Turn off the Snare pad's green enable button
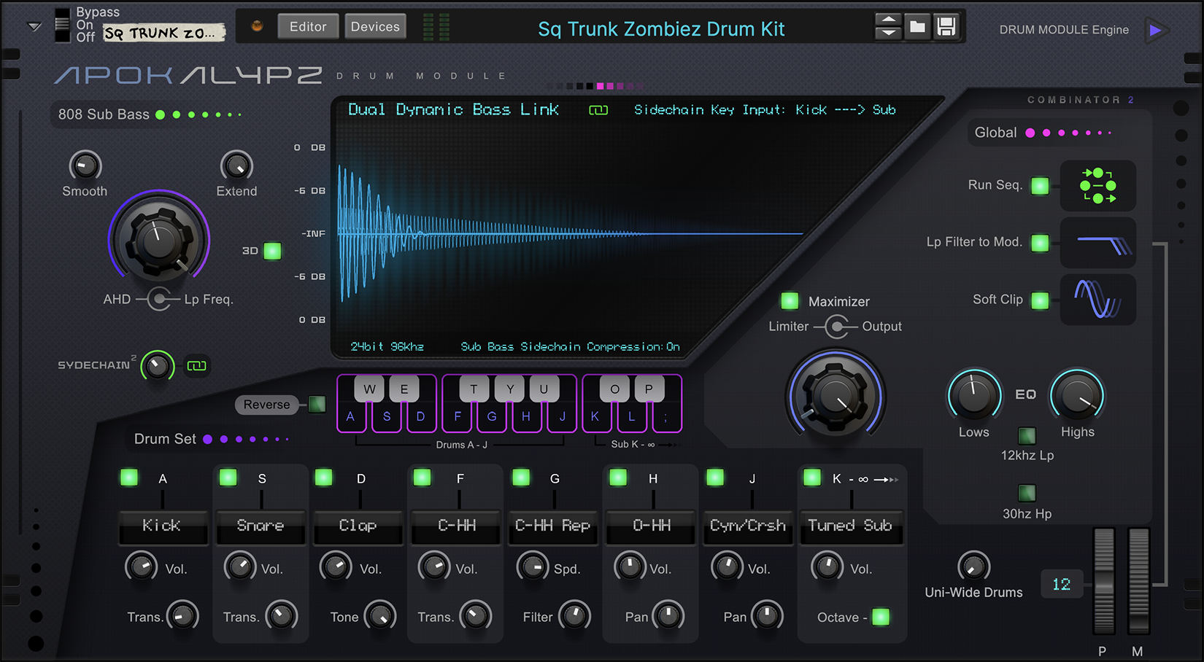The image size is (1204, 662). pyautogui.click(x=227, y=478)
